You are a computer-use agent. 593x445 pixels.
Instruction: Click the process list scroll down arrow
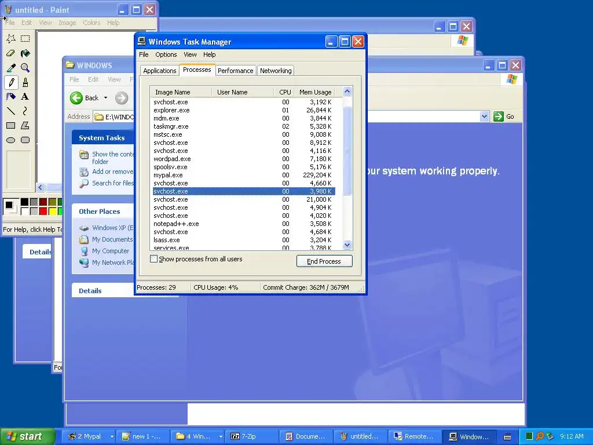[x=347, y=245]
